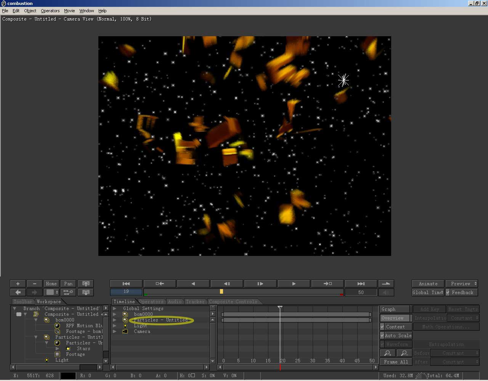Open the Operators menu
Image resolution: width=488 pixels, height=381 pixels.
(50, 11)
